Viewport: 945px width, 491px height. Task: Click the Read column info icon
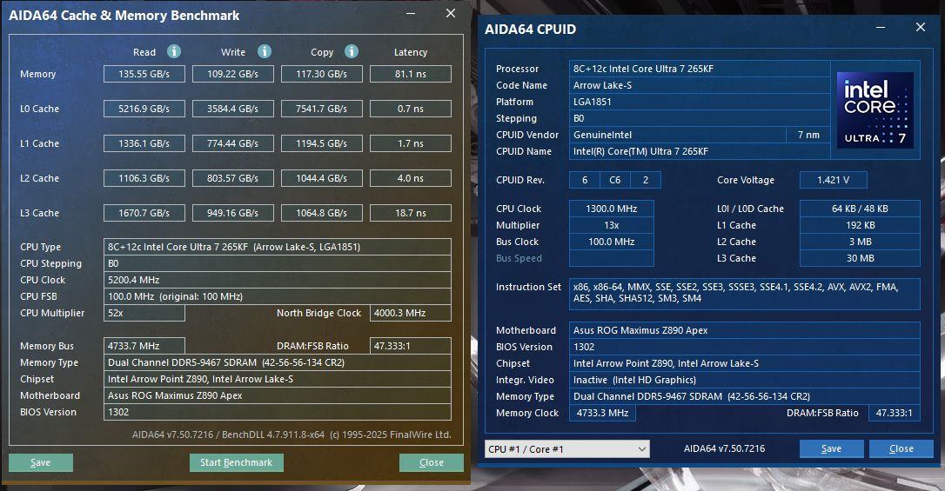click(173, 52)
